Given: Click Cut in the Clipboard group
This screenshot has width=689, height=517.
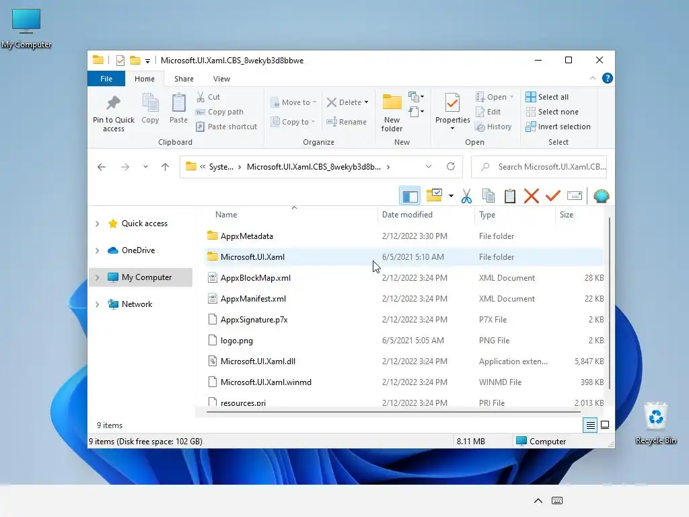Looking at the screenshot, I should (209, 97).
